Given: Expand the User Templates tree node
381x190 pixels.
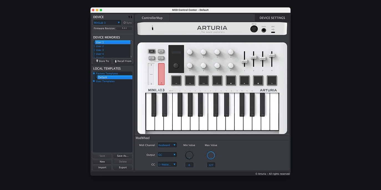Looking at the screenshot, I should click(x=94, y=81).
